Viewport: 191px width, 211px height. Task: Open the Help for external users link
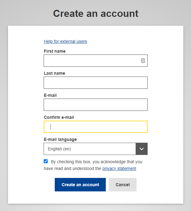pyautogui.click(x=65, y=41)
